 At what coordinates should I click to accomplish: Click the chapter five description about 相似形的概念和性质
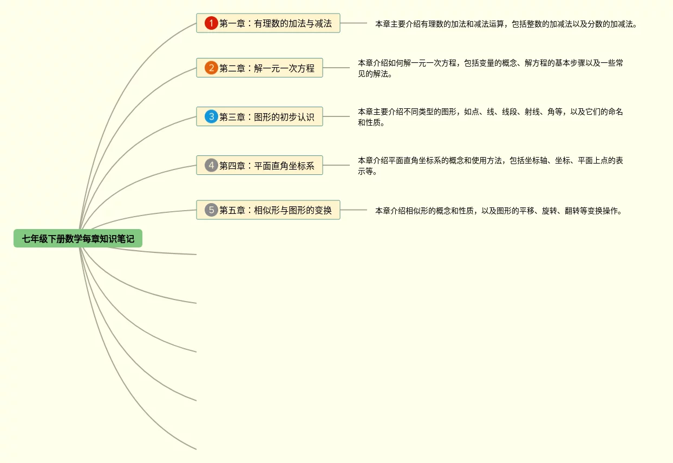[x=499, y=211]
